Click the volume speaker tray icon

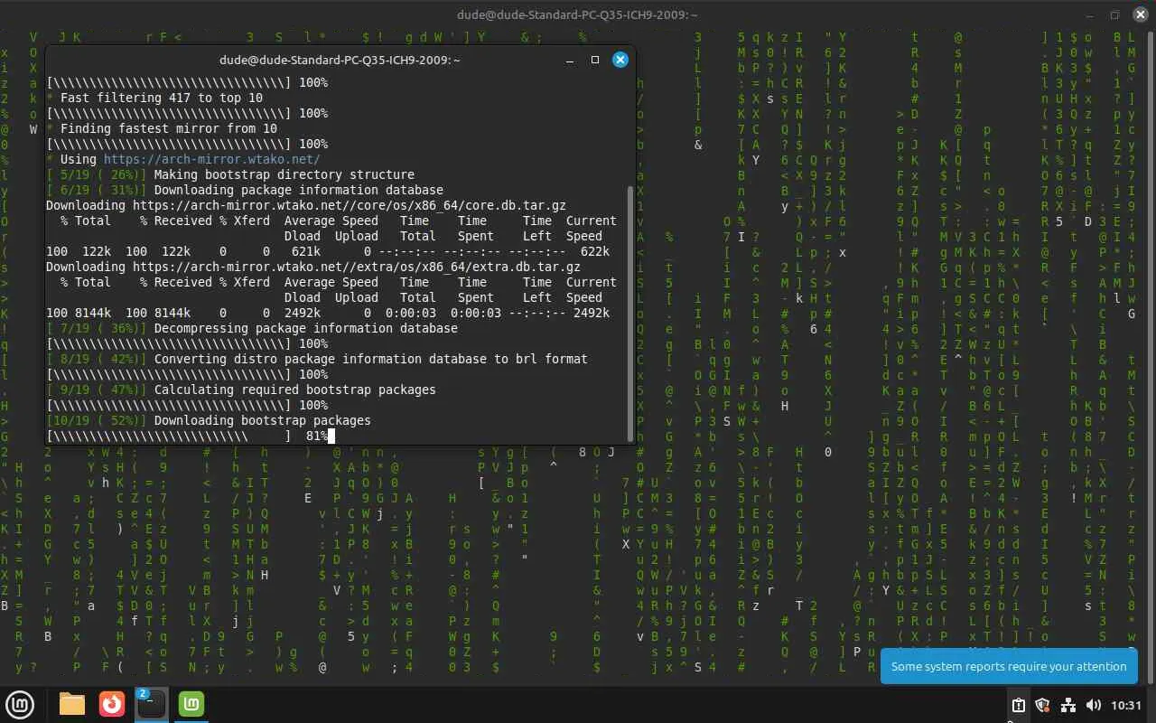(x=1093, y=705)
